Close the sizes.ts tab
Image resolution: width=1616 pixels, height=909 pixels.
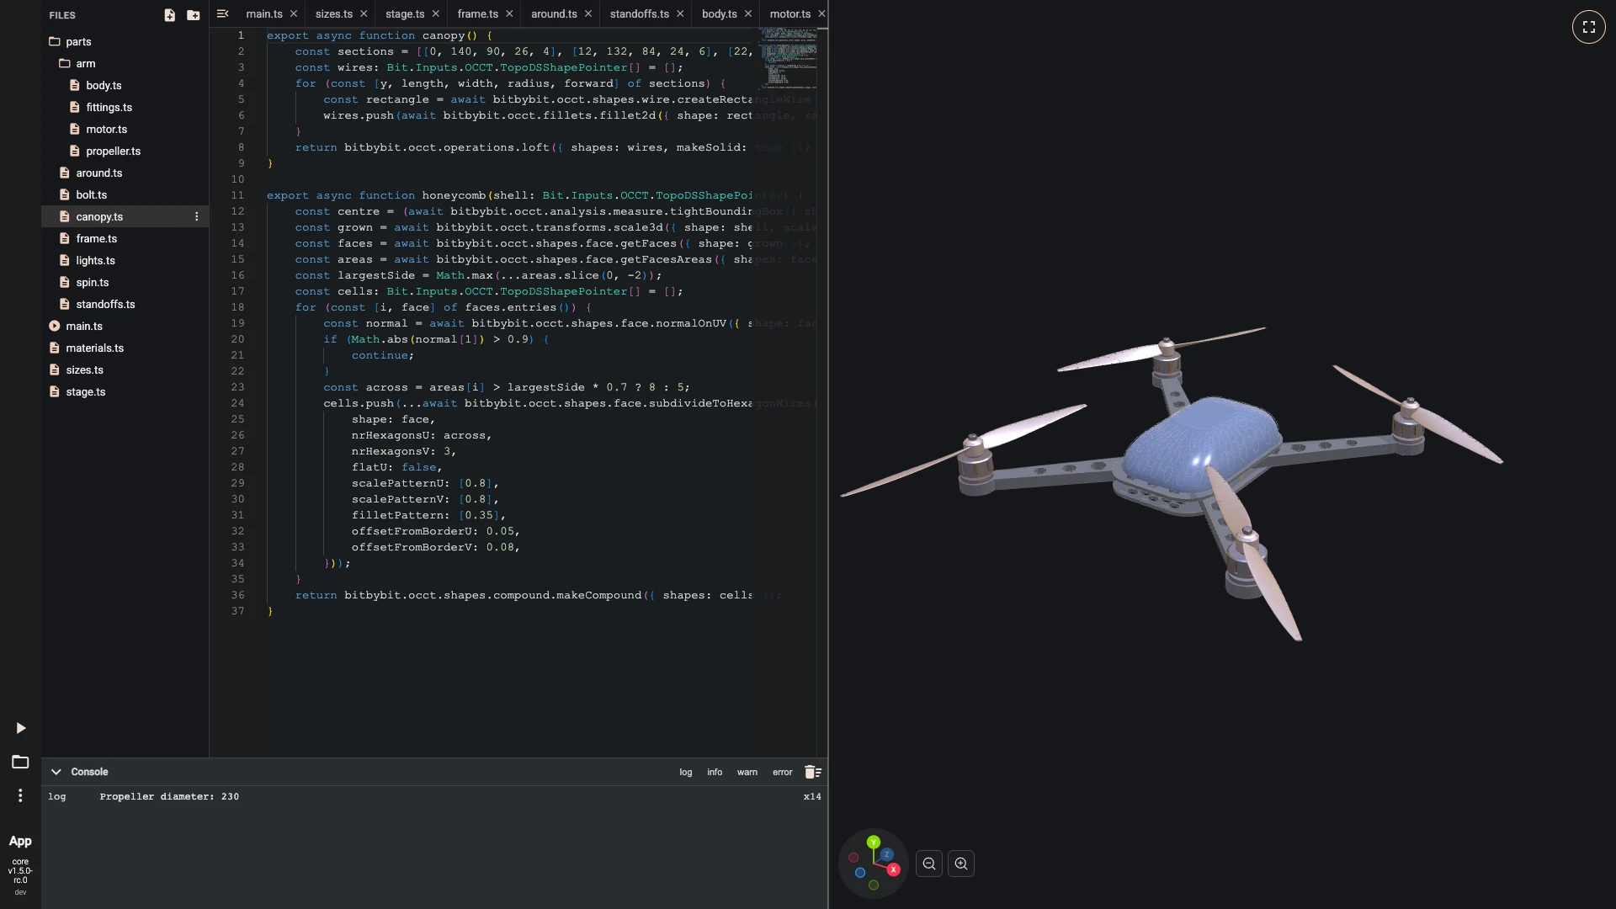coord(364,13)
